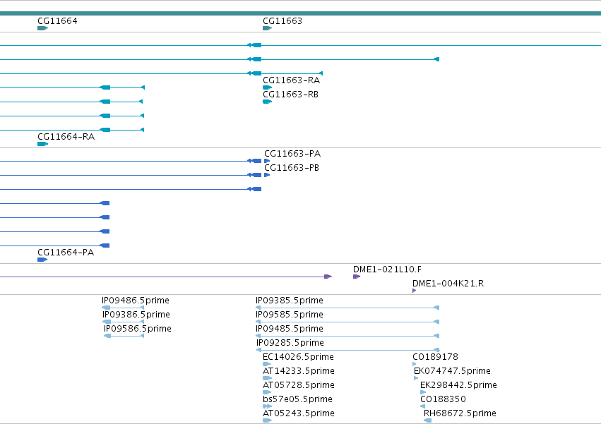Click the EK298442.5prime label
The height and width of the screenshot is (424, 601).
[x=458, y=385]
